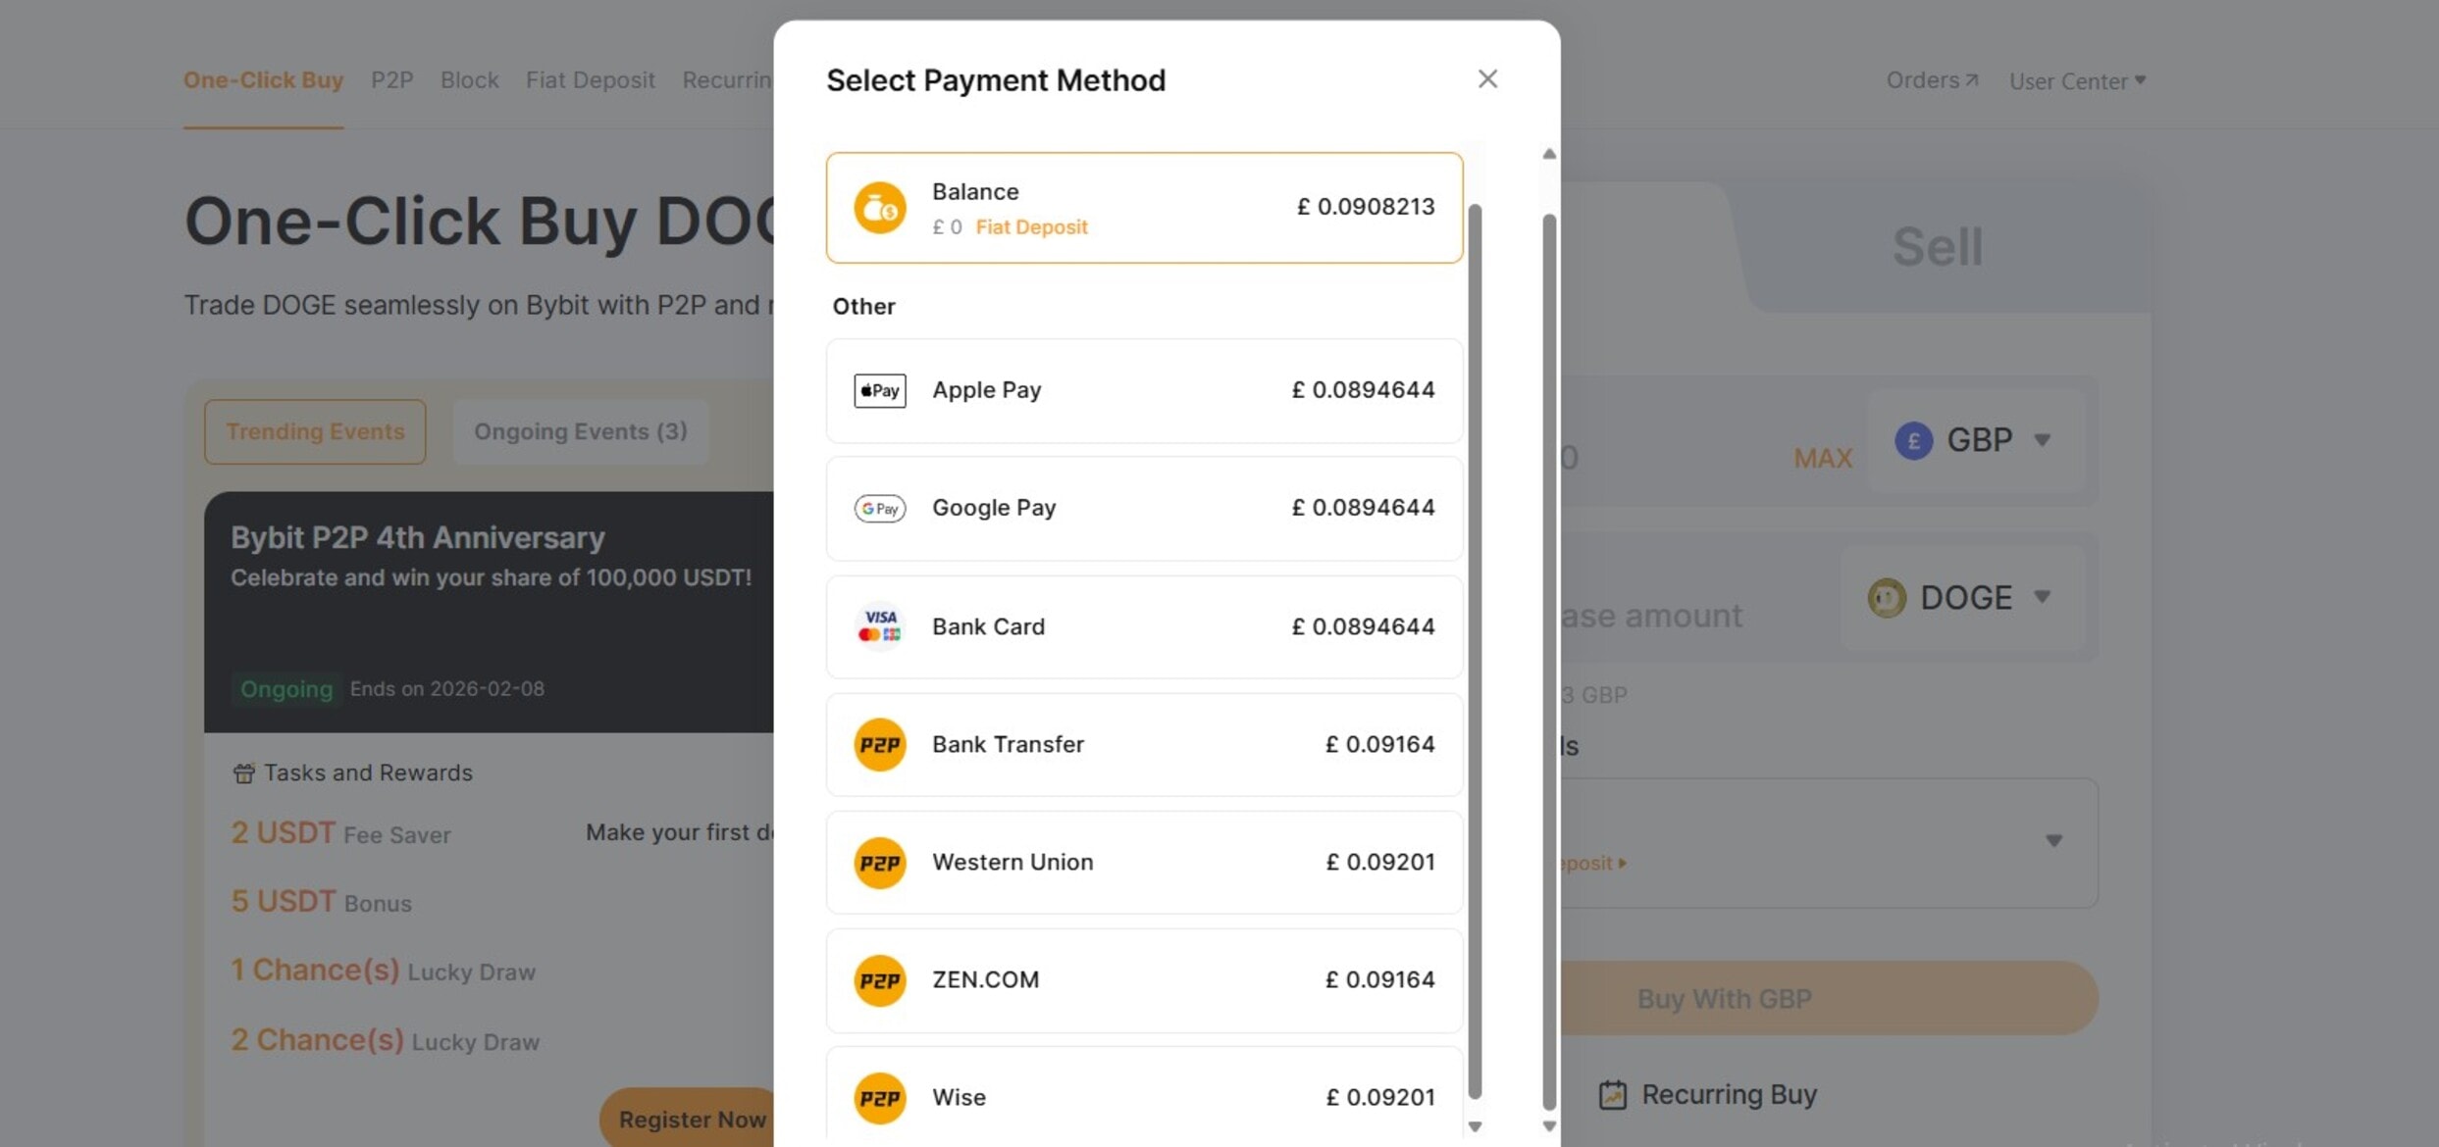The height and width of the screenshot is (1147, 2439).
Task: Open the GBP currency dropdown
Action: click(x=2044, y=440)
